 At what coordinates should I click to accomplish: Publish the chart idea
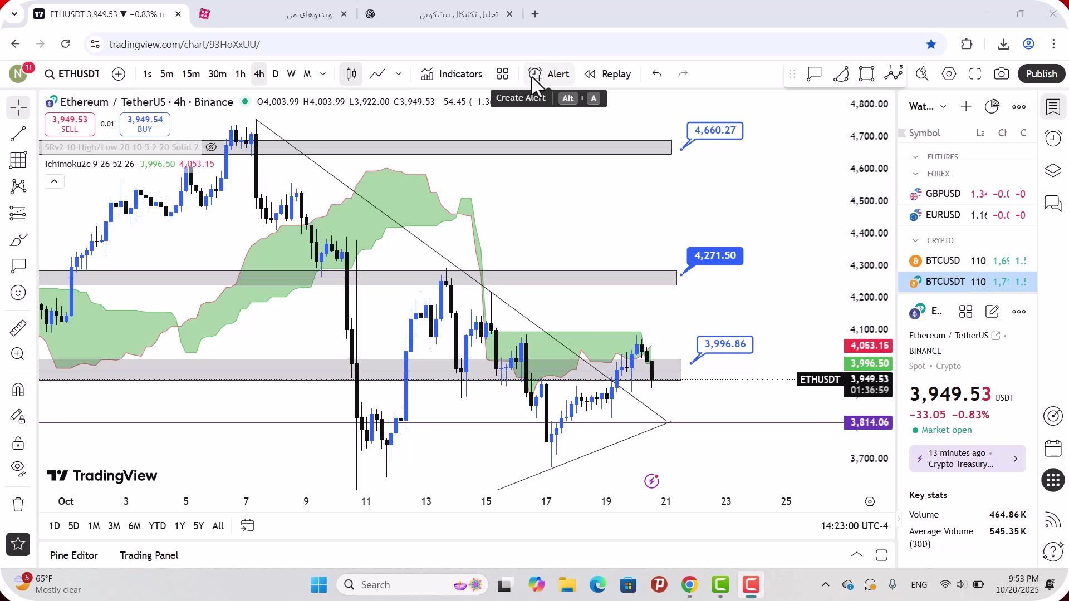pos(1041,74)
